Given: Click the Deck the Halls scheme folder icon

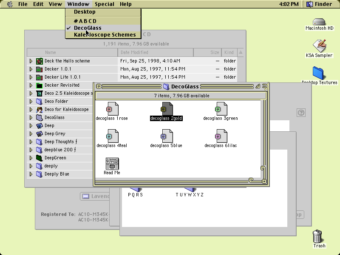Looking at the screenshot, I should tap(39, 61).
